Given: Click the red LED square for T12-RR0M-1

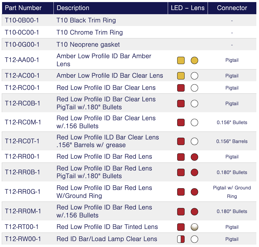Looking at the screenshot, I should pyautogui.click(x=181, y=212).
